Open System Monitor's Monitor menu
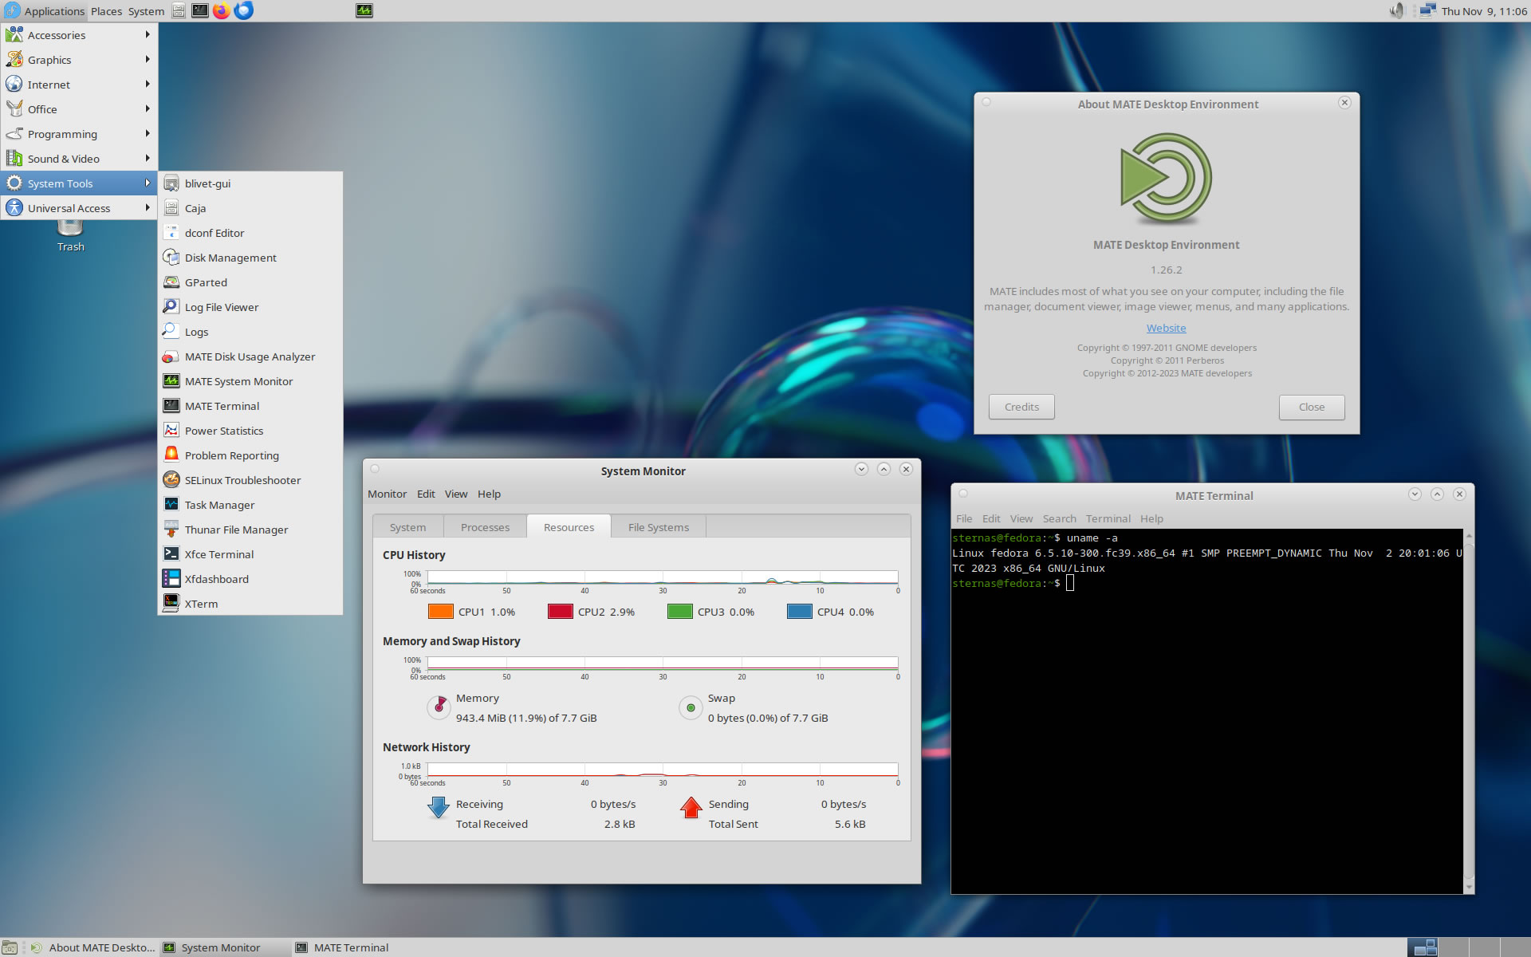1531x957 pixels. coord(387,494)
